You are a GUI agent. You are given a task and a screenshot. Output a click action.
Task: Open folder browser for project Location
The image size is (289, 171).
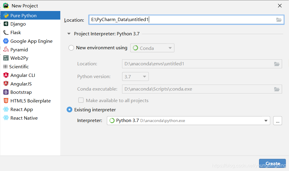(279, 20)
